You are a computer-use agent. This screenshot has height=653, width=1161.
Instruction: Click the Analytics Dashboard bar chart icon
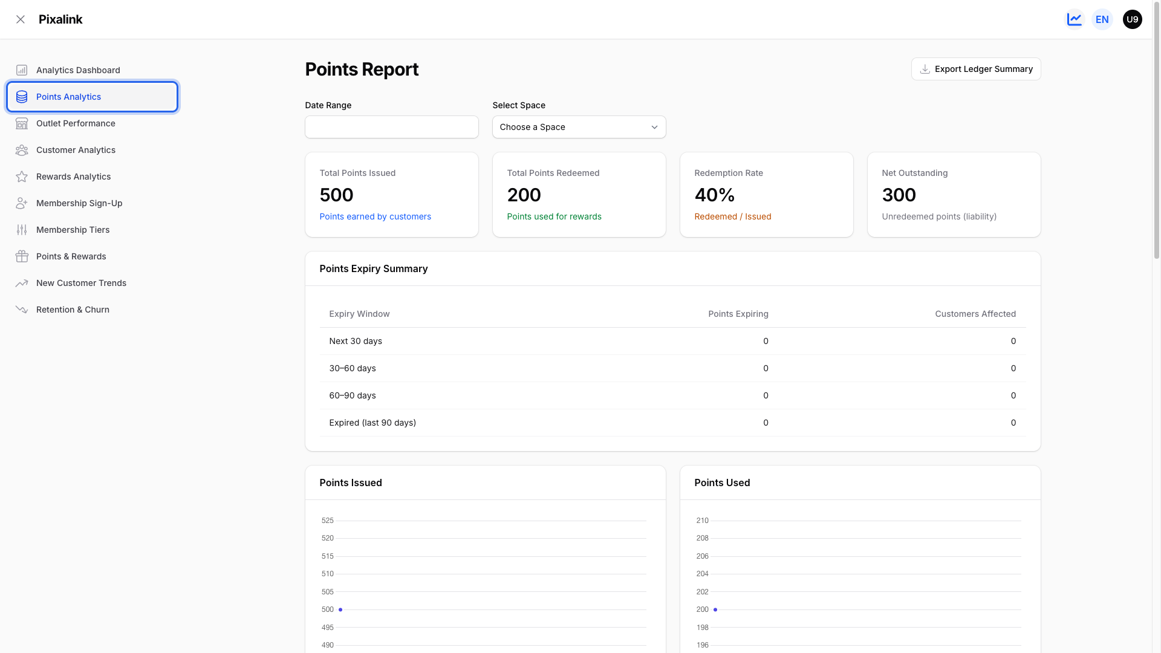click(22, 70)
